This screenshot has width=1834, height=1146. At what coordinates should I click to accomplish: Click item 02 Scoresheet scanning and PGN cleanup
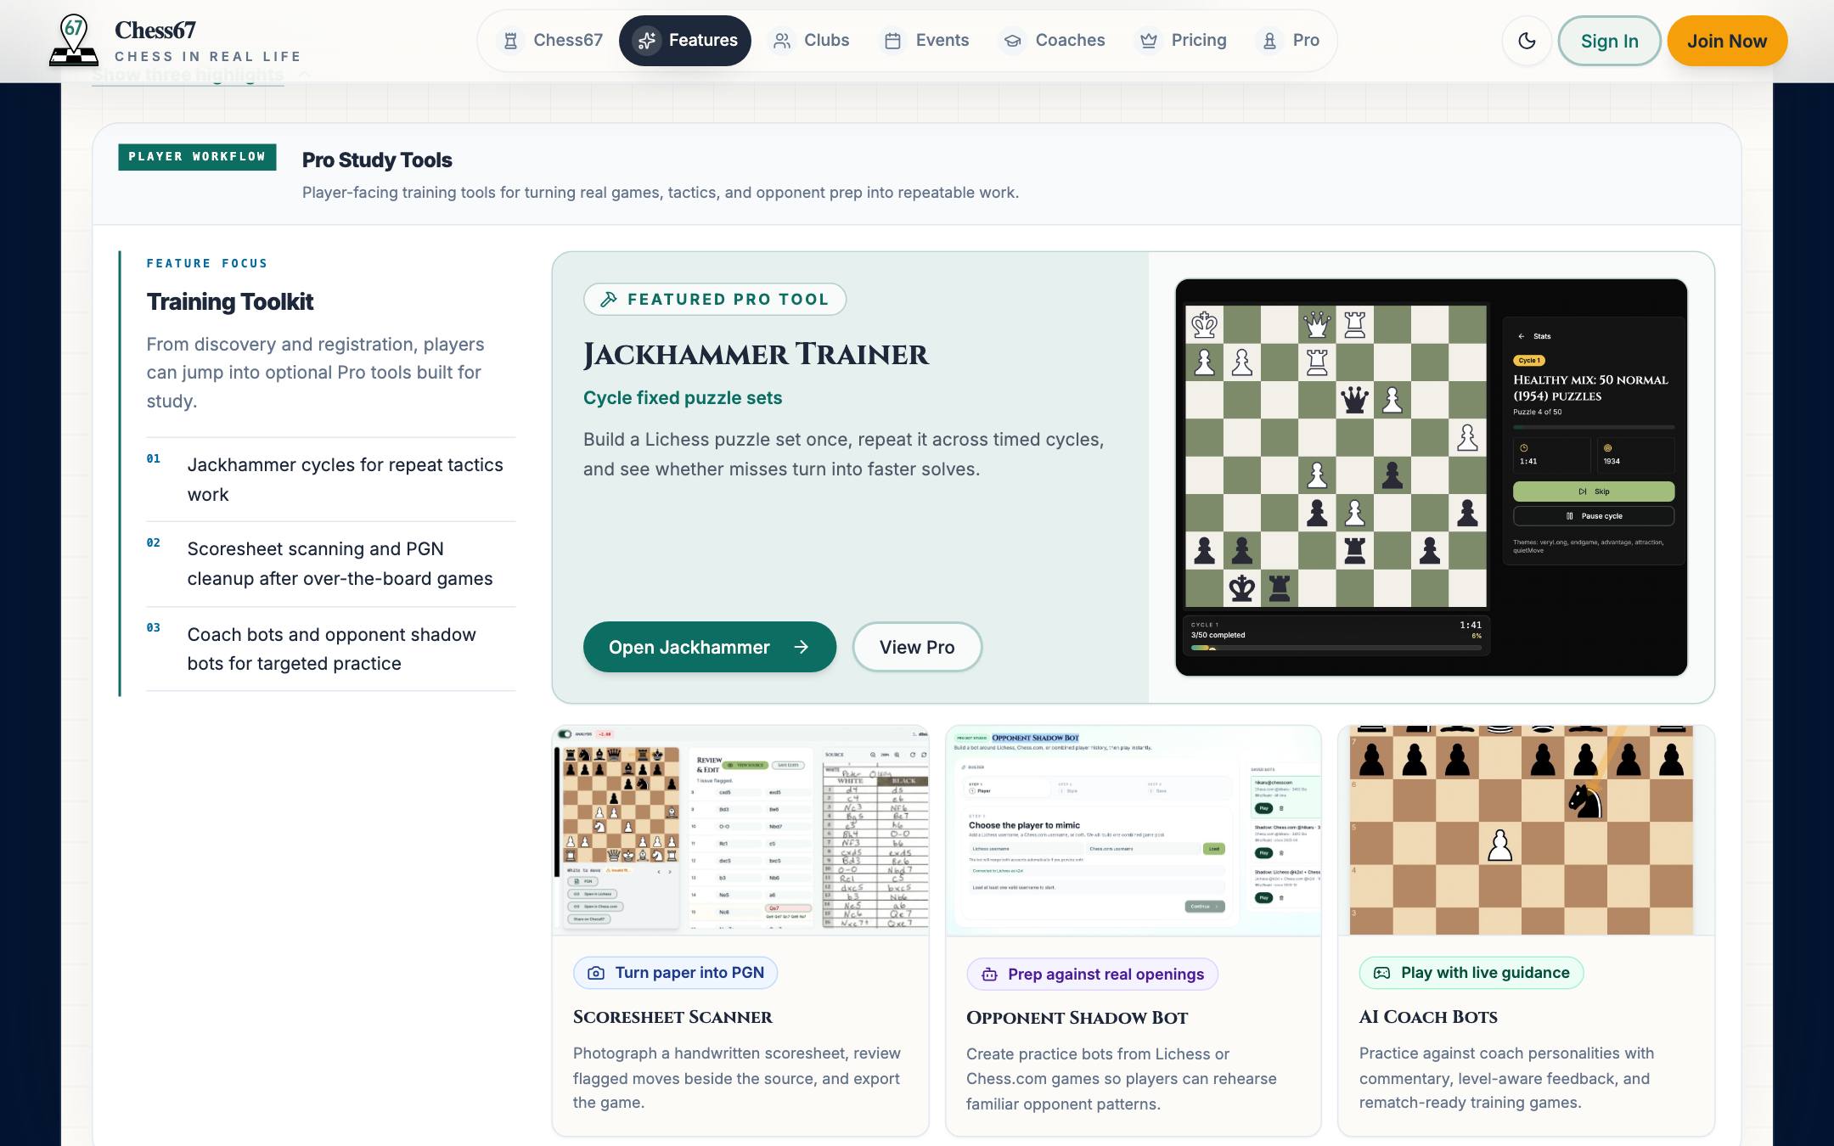pyautogui.click(x=331, y=564)
